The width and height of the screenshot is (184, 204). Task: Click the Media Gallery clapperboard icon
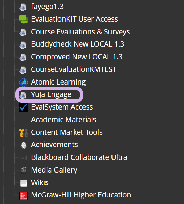pyautogui.click(x=24, y=170)
